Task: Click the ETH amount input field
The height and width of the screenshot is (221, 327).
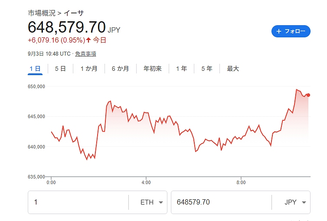Action: [78, 202]
